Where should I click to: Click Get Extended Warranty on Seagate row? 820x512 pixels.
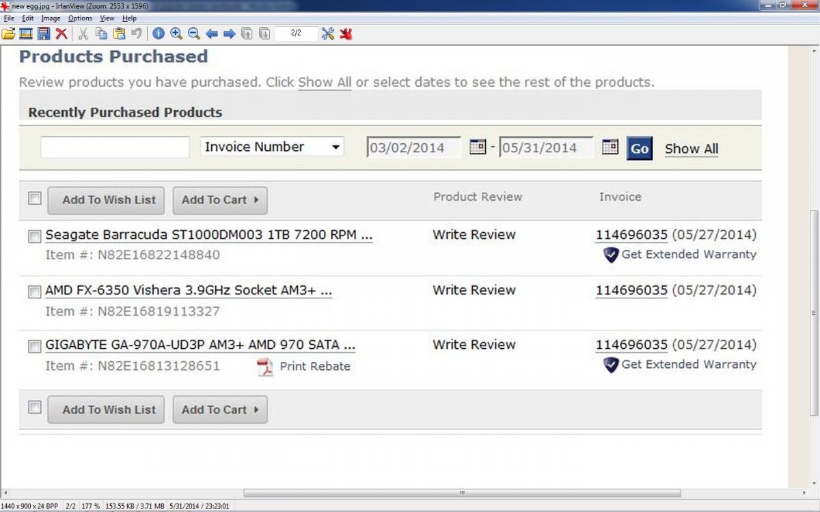click(689, 255)
